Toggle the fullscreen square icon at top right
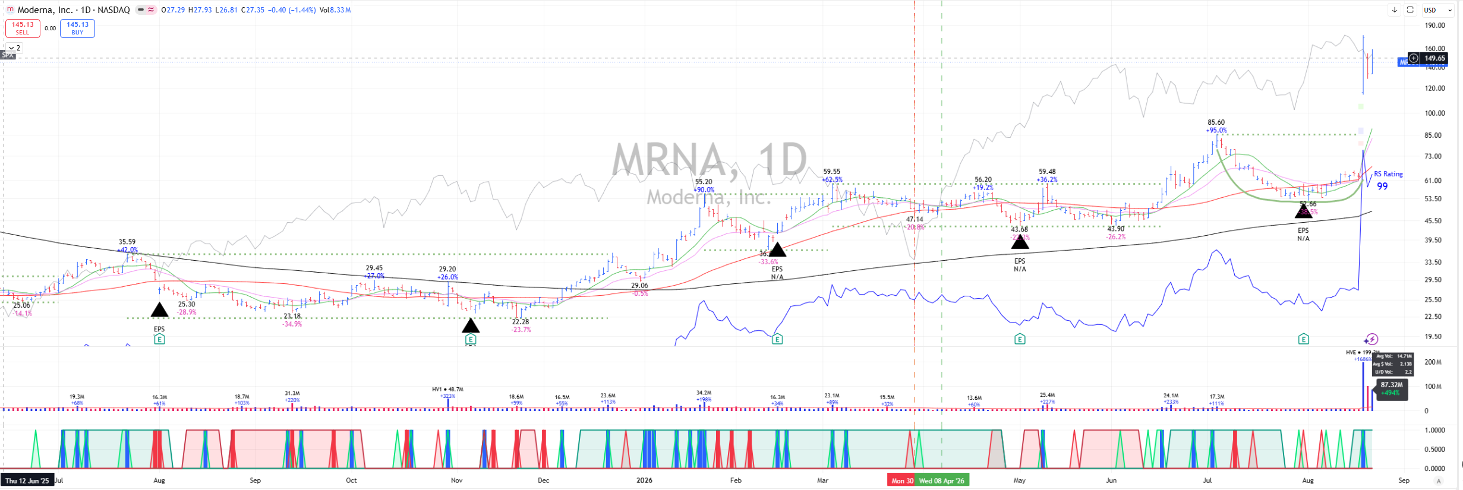This screenshot has height=490, width=1463. coord(1410,10)
